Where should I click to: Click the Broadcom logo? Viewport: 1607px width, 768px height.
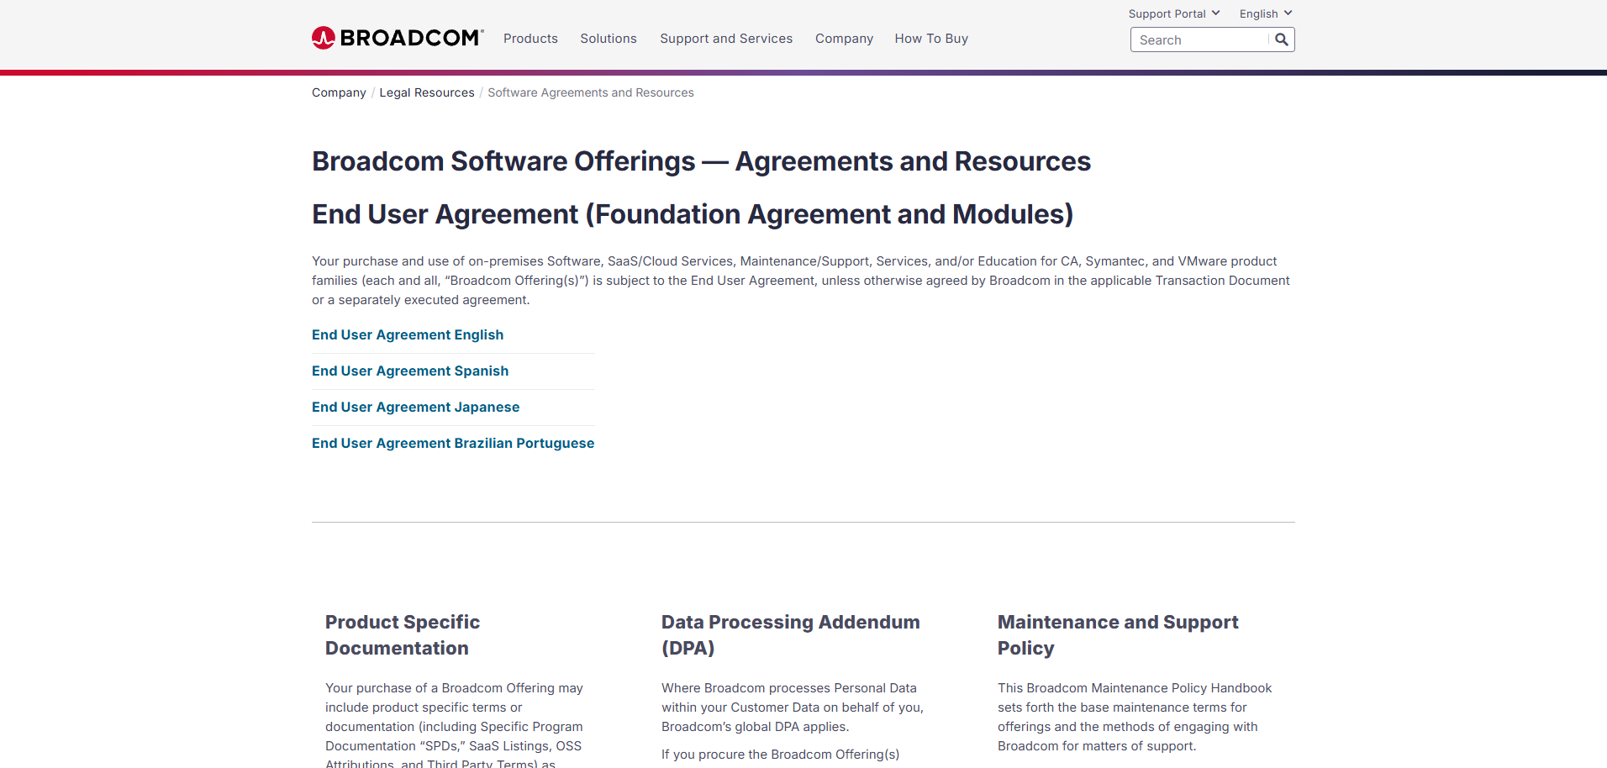tap(398, 38)
